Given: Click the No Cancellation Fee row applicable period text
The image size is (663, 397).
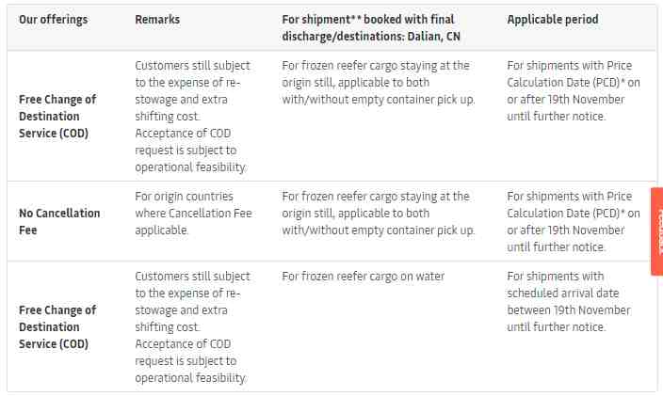Looking at the screenshot, I should [x=574, y=221].
